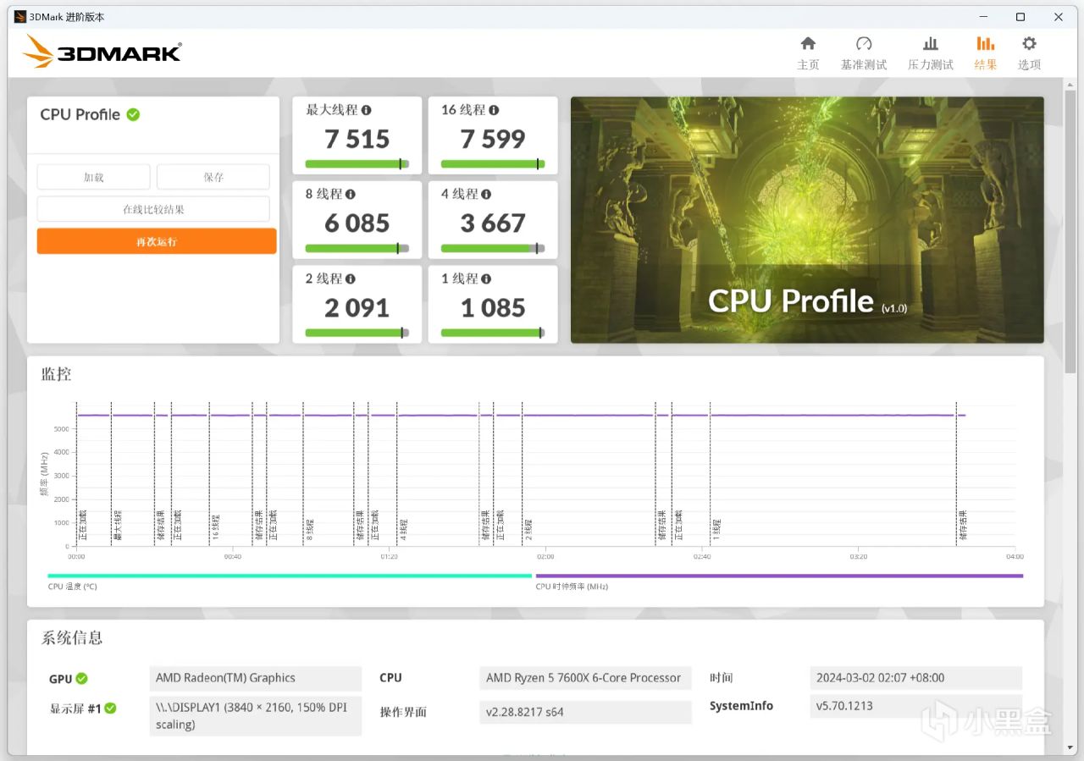The width and height of the screenshot is (1084, 761).
Task: Click the v5.70.1213 SystemInfo value
Action: click(915, 706)
